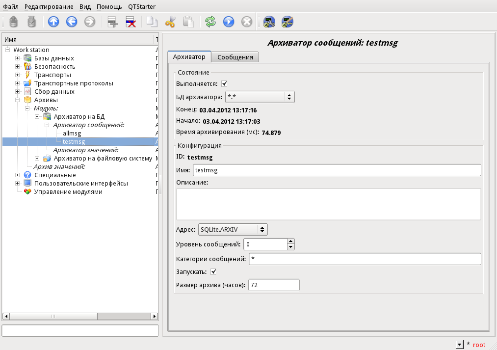Select allmsg in the archiver tree
Viewport: 497px width, 350px height.
72,133
